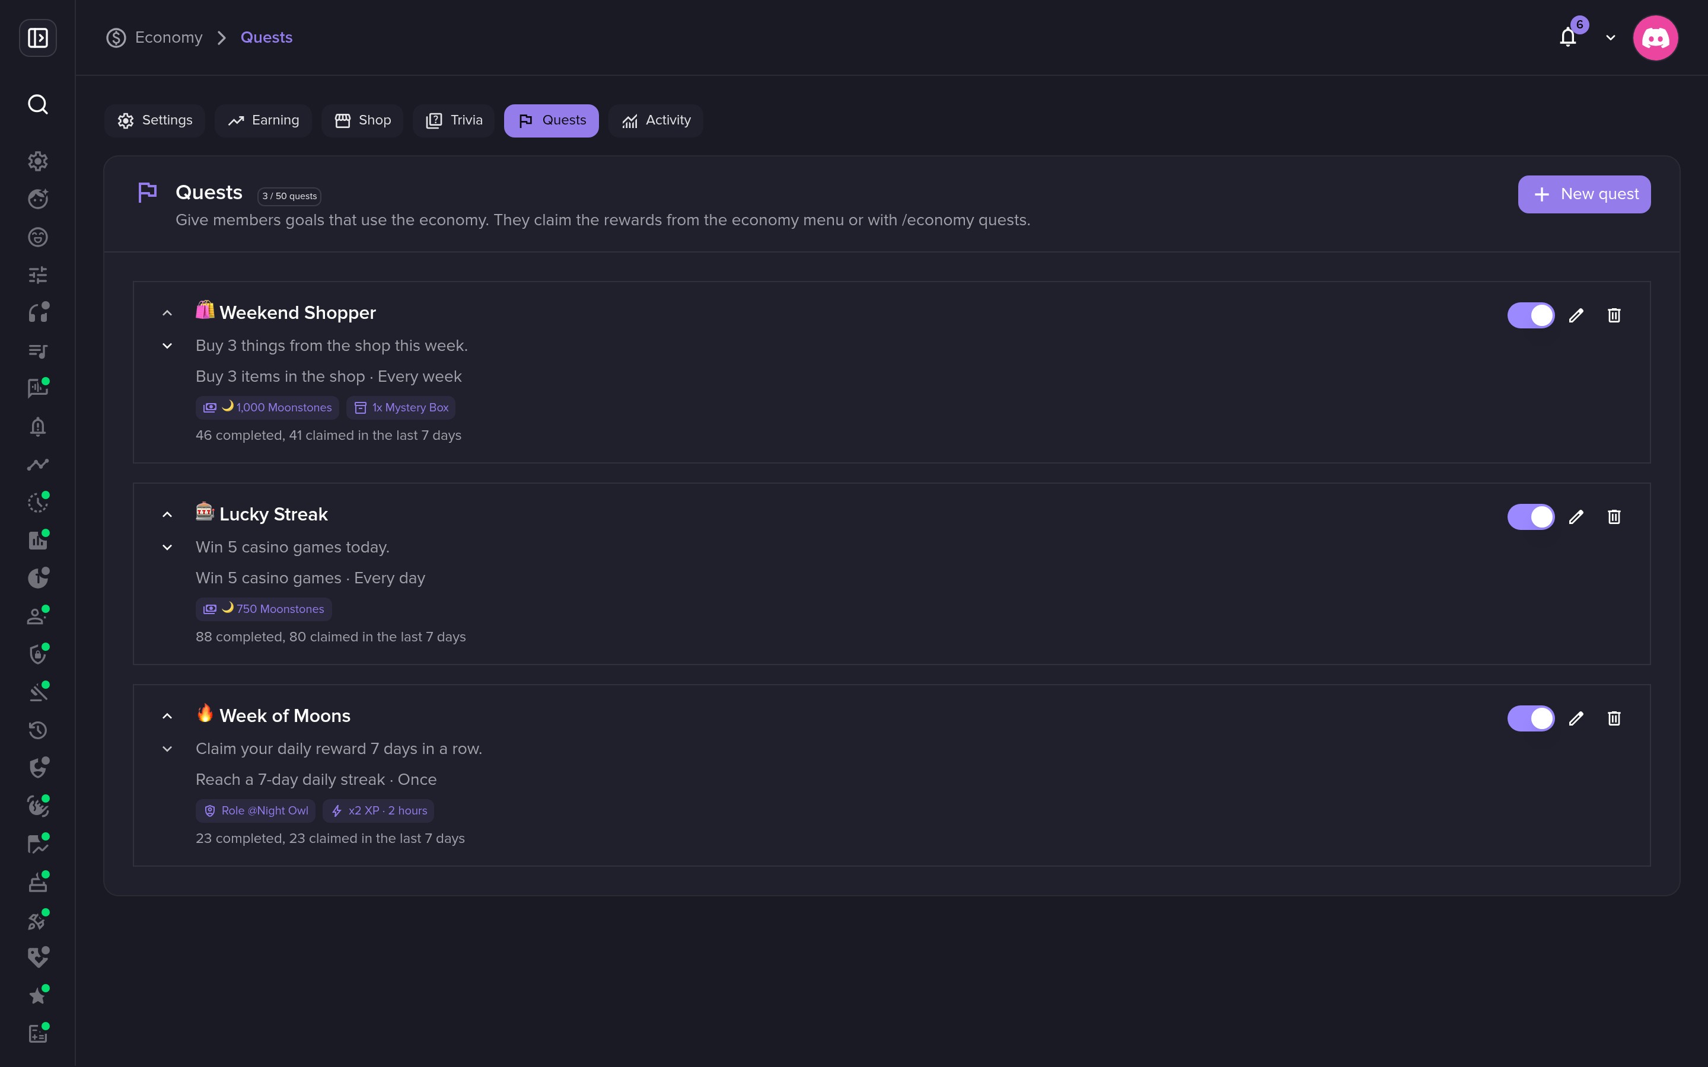Move Lucky Streak quest down with chevron

167,548
